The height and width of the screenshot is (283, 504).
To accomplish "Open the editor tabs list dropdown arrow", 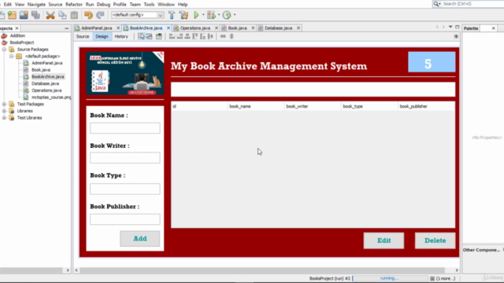I will (x=450, y=27).
